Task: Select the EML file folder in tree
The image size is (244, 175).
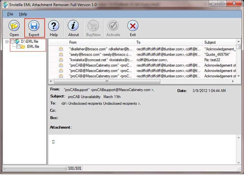Action: pyautogui.click(x=33, y=46)
